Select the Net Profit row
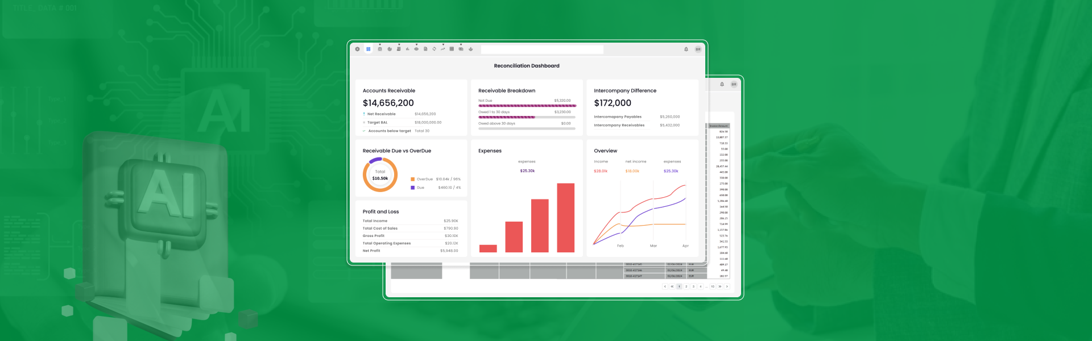This screenshot has height=341, width=1092. click(410, 251)
